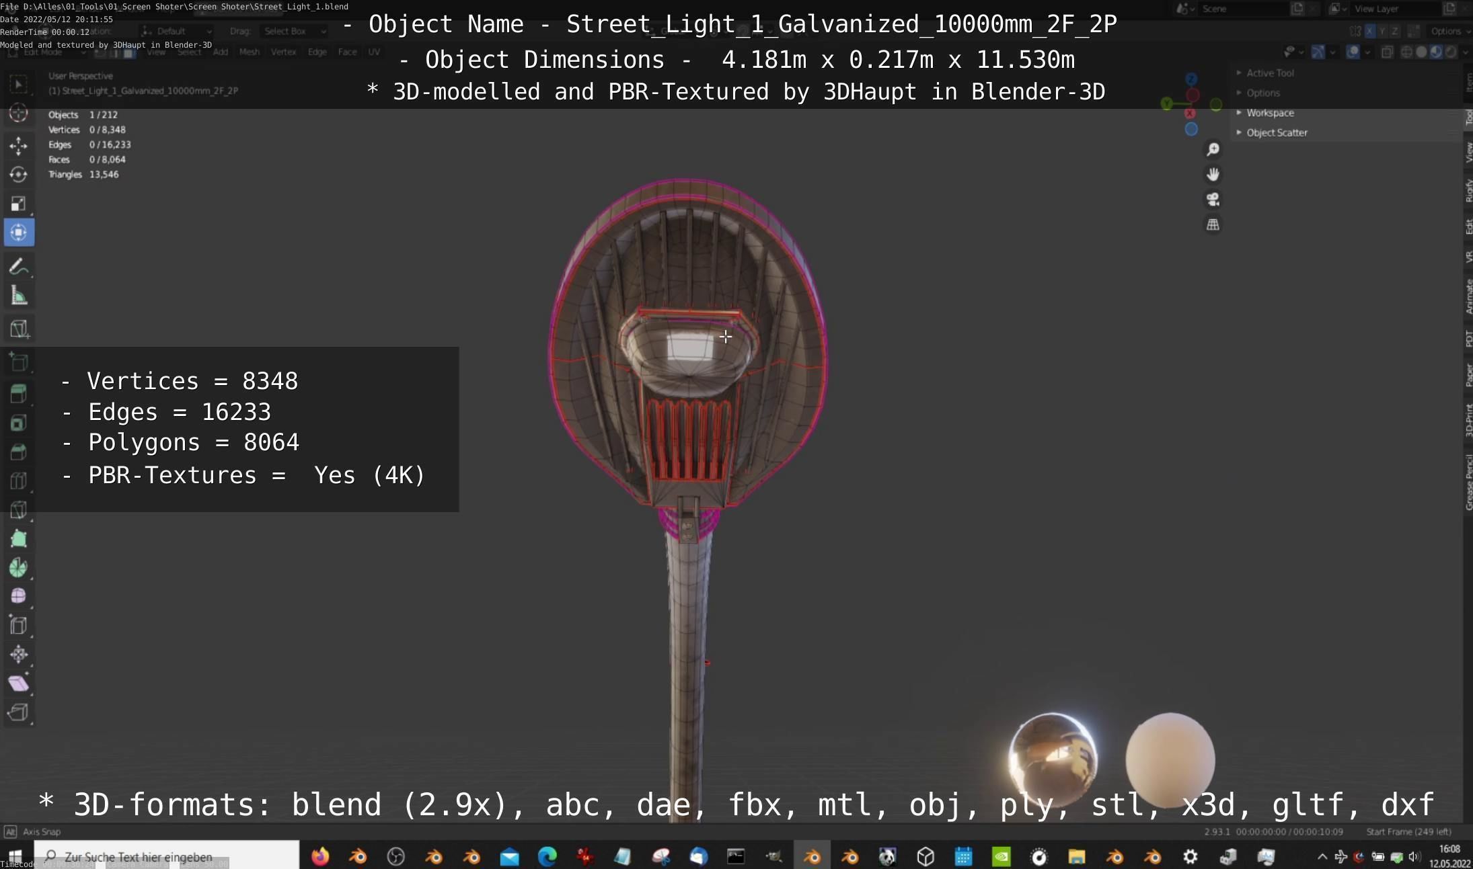Expand the Workspace panel
1473x869 pixels.
(1269, 113)
